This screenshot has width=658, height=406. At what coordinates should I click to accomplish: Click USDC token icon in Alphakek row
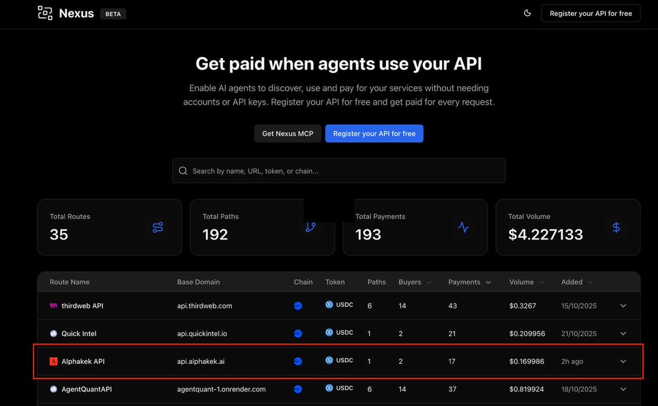pyautogui.click(x=330, y=361)
